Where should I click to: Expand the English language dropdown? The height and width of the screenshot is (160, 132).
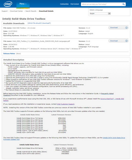(100, 14)
